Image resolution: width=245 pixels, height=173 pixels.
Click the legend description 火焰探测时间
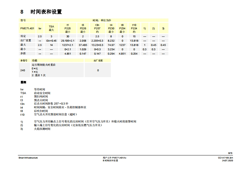[42, 129]
